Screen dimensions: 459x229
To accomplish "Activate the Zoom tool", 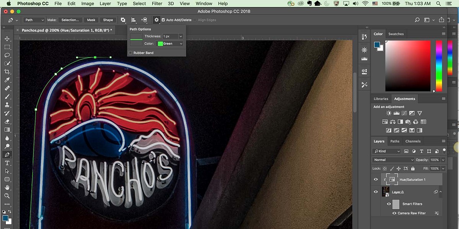I will pos(7,196).
